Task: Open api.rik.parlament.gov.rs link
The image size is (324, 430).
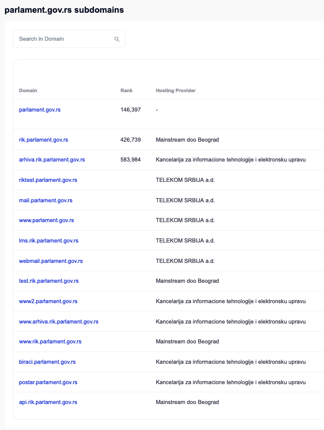Action: [48, 402]
